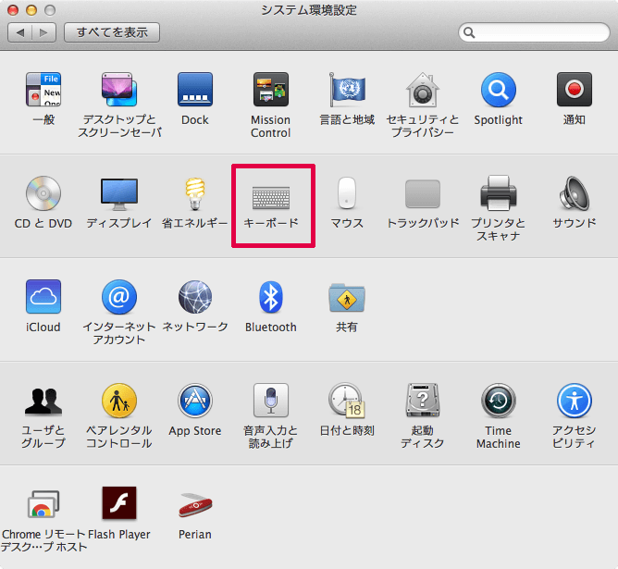Open Mission Control preferences
Image resolution: width=618 pixels, height=569 pixels.
[271, 90]
